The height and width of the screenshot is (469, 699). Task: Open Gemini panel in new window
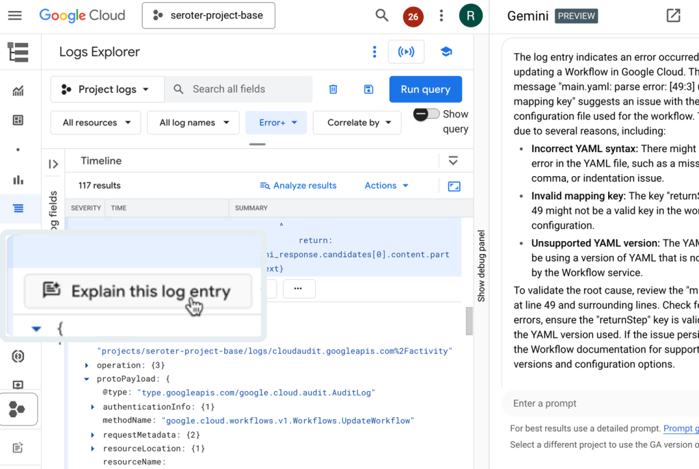tap(673, 16)
